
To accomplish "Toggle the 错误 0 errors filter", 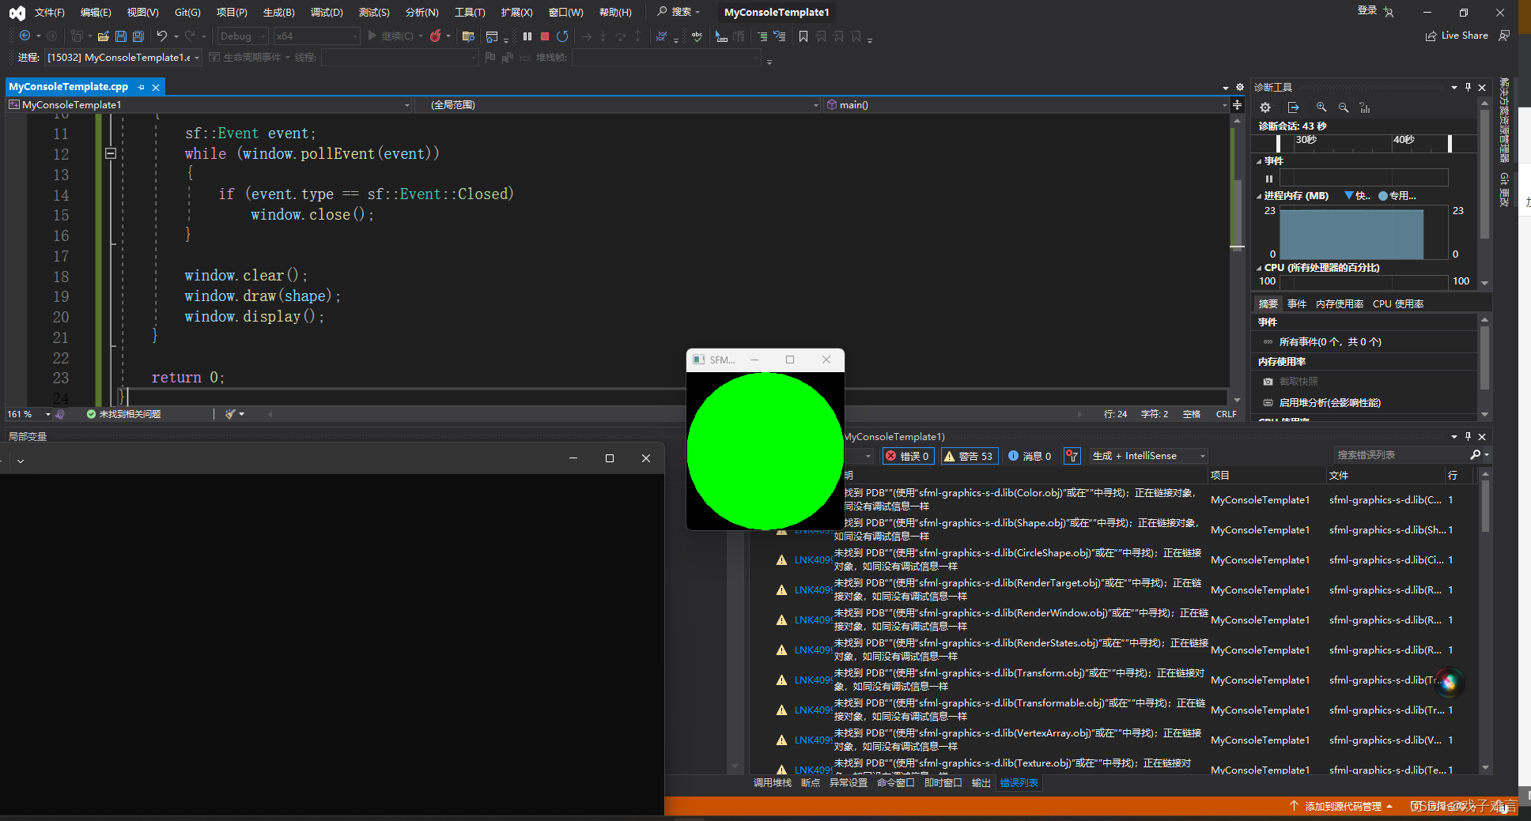I will pyautogui.click(x=907, y=456).
